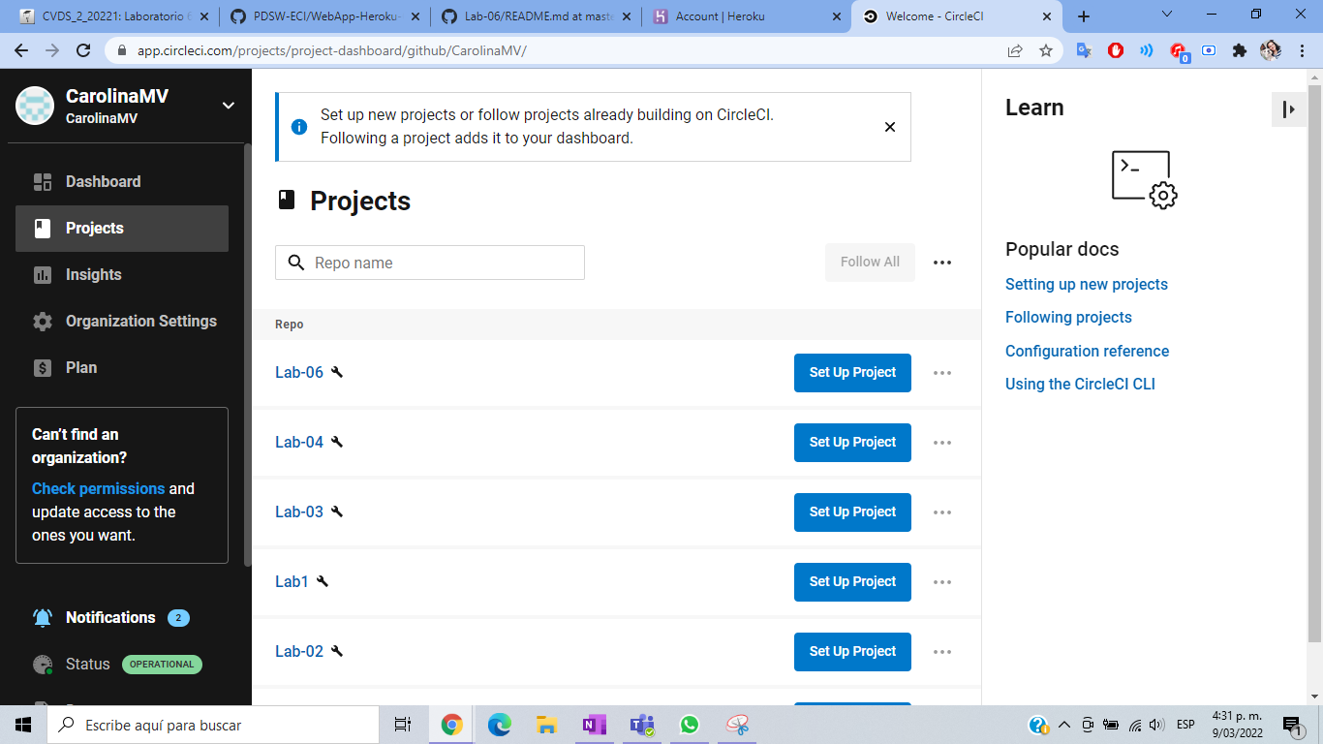Open a new browser tab
The image size is (1323, 744).
(1084, 16)
